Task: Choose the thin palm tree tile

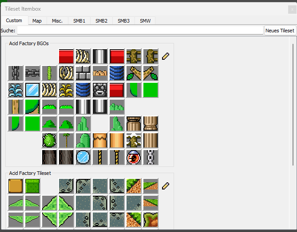Action: point(66,140)
